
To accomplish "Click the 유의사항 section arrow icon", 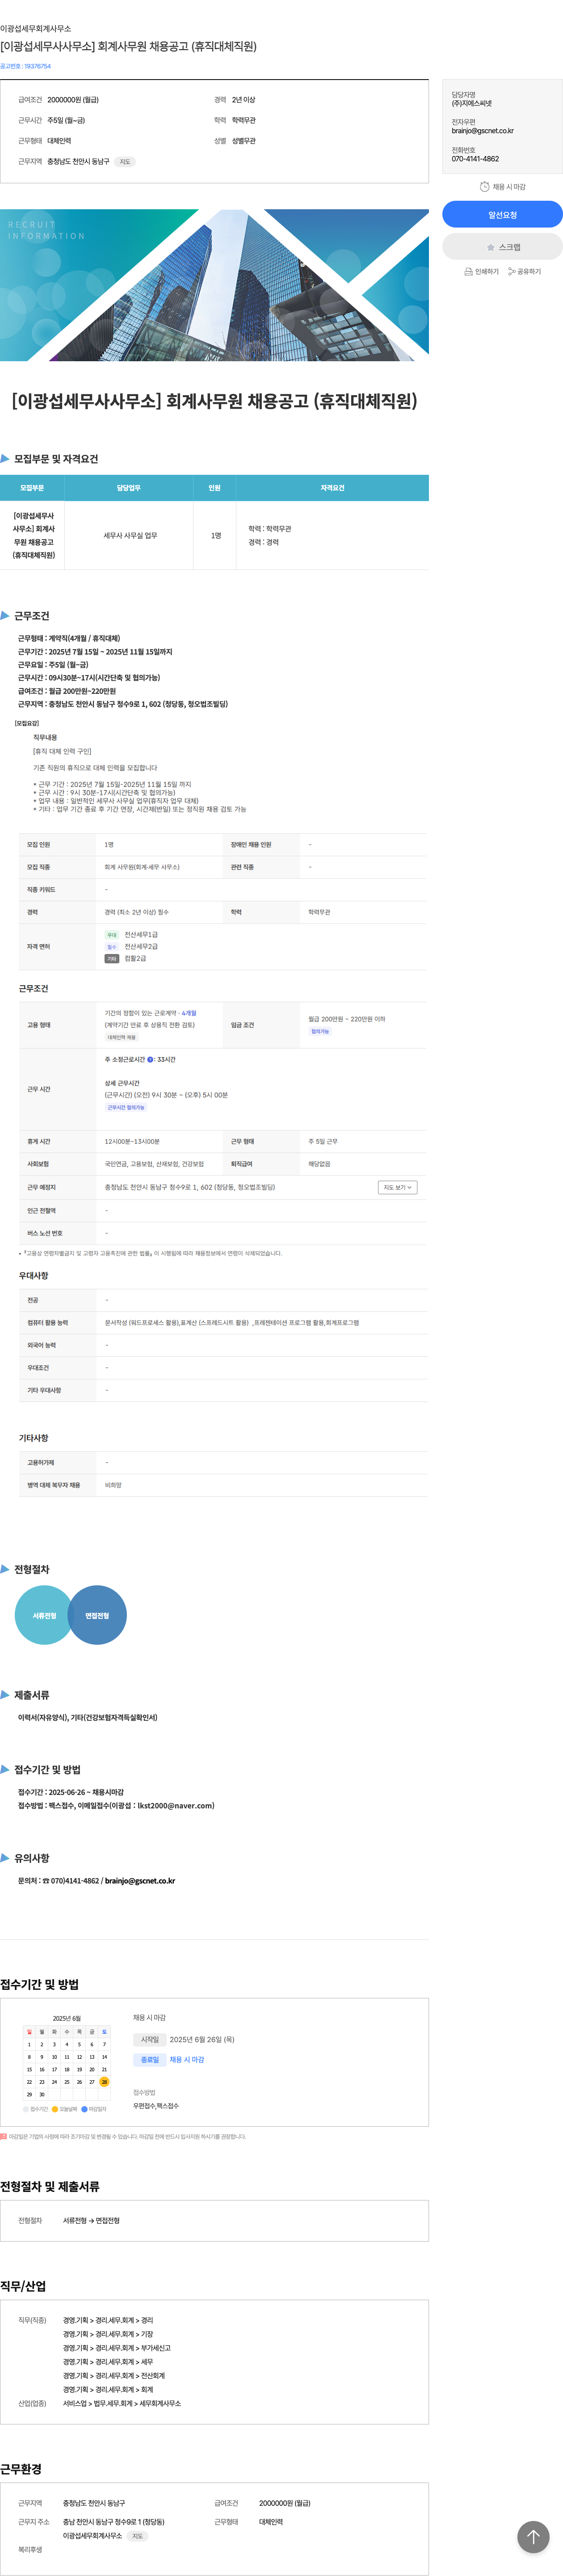I will [5, 1858].
